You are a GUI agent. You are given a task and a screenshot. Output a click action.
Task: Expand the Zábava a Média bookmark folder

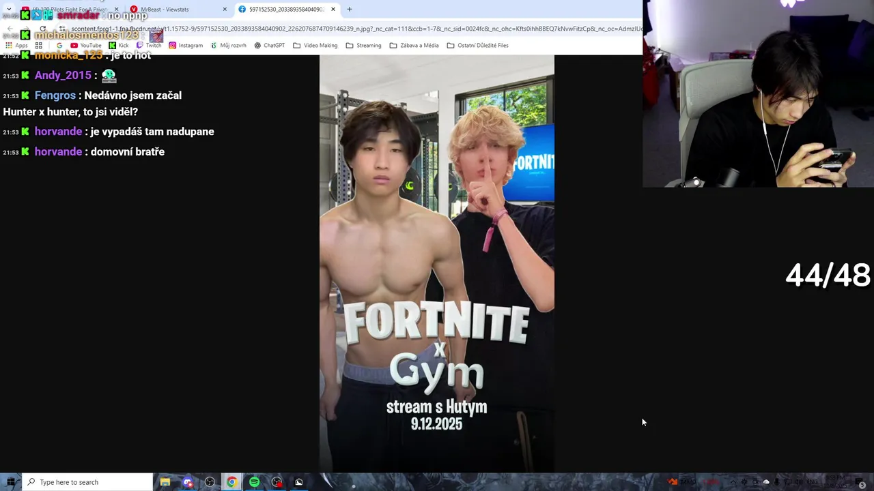414,46
